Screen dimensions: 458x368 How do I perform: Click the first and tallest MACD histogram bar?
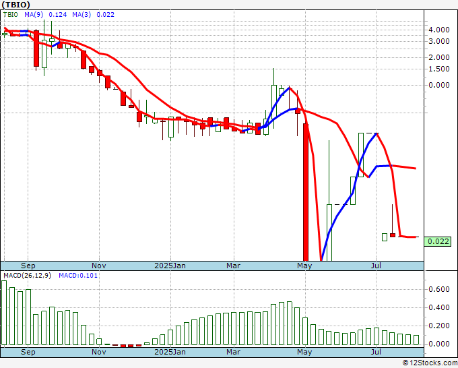4,313
